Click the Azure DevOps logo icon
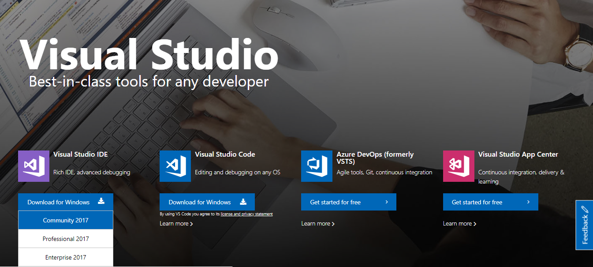 [x=317, y=166]
